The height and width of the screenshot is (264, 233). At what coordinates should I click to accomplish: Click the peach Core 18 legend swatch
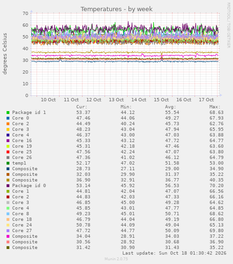(8, 219)
